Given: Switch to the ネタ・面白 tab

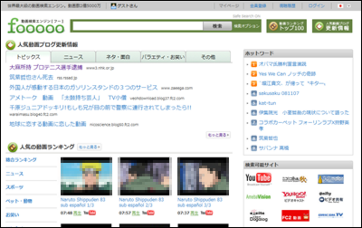Looking at the screenshot, I should click(x=118, y=57).
